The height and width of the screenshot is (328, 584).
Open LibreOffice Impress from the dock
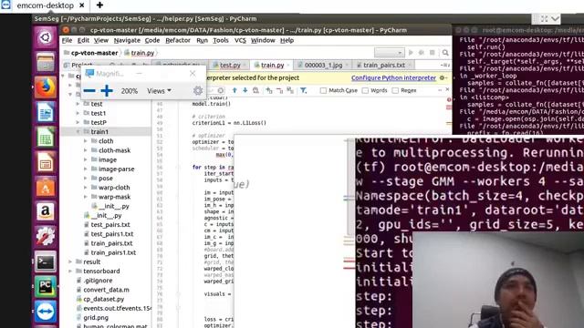(x=46, y=162)
